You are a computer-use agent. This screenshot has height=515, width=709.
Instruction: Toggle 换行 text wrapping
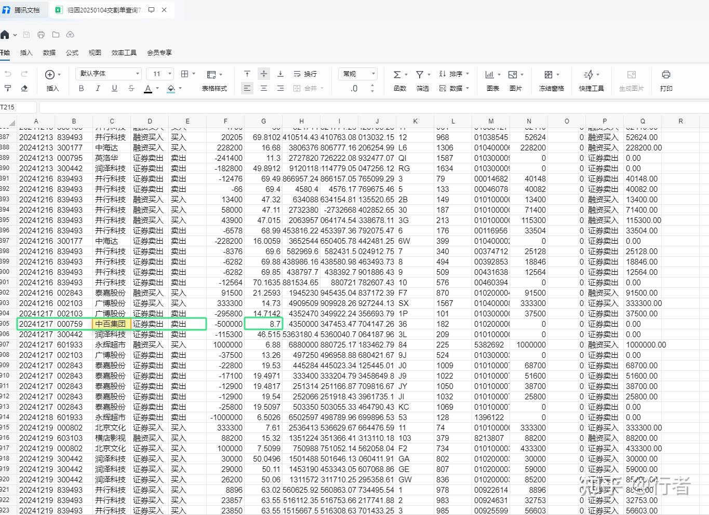pos(305,74)
